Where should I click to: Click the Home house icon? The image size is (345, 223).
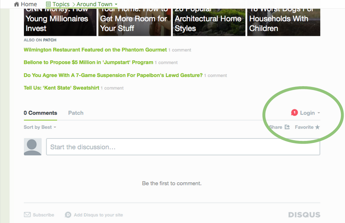tap(16, 4)
